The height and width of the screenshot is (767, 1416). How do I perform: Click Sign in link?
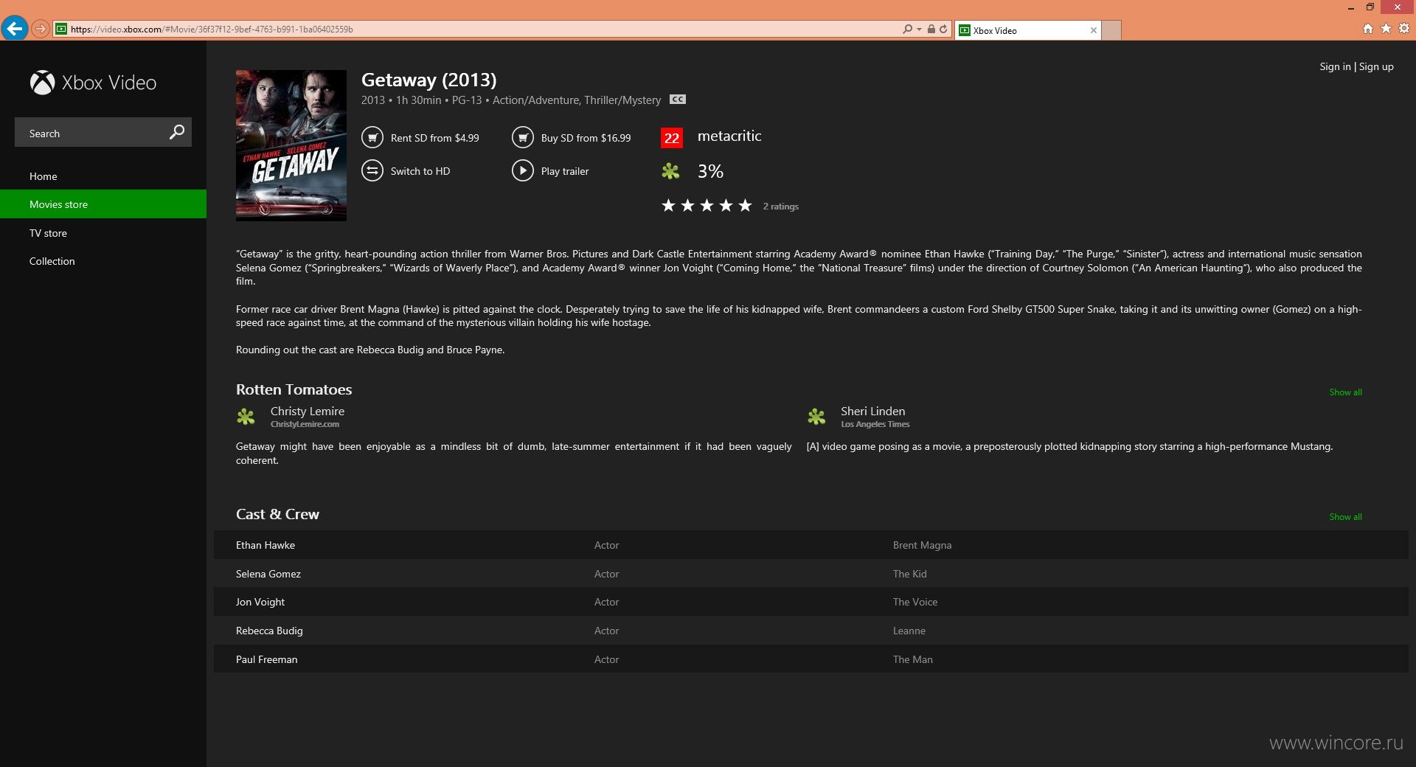point(1335,66)
